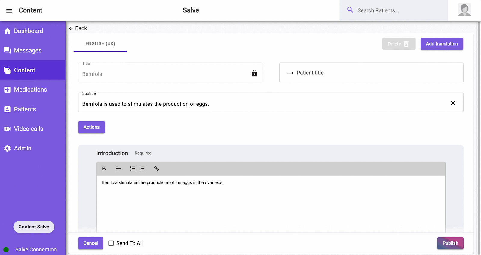Click the Delete button

[399, 44]
